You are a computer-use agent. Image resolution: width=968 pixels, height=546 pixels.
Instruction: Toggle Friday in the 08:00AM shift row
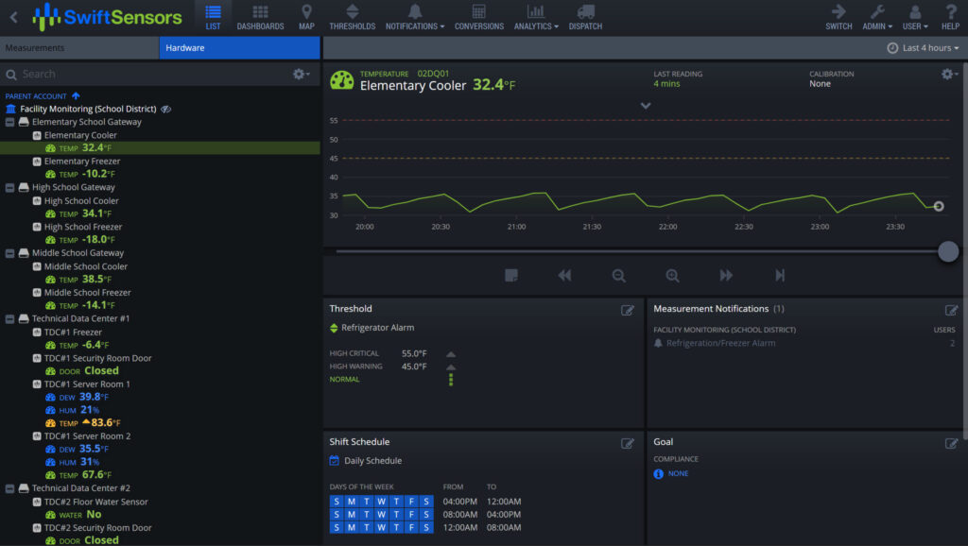pyautogui.click(x=411, y=515)
